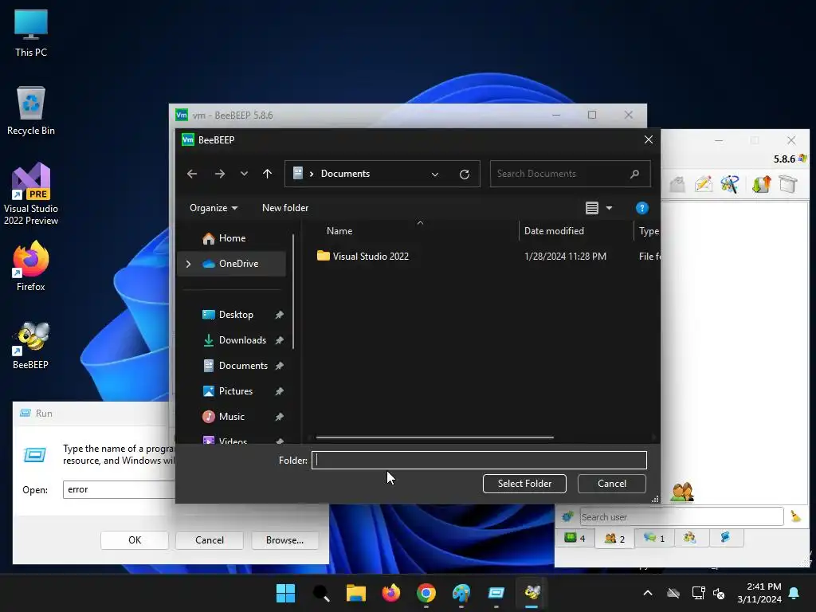Click the forward navigation arrow

220,174
